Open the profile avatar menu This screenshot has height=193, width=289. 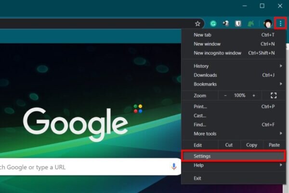268,24
